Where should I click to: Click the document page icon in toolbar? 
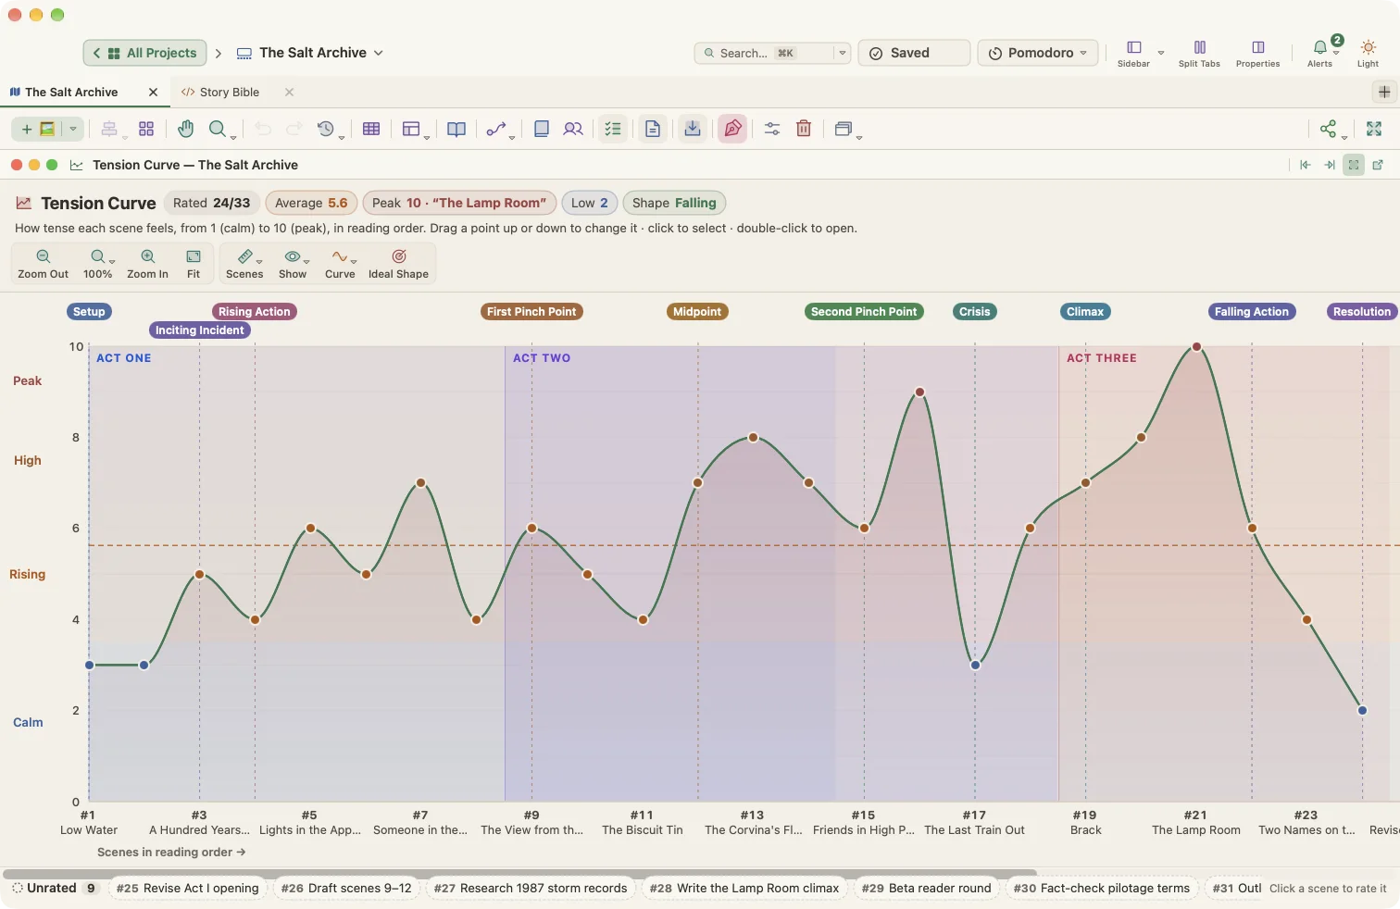click(x=653, y=129)
